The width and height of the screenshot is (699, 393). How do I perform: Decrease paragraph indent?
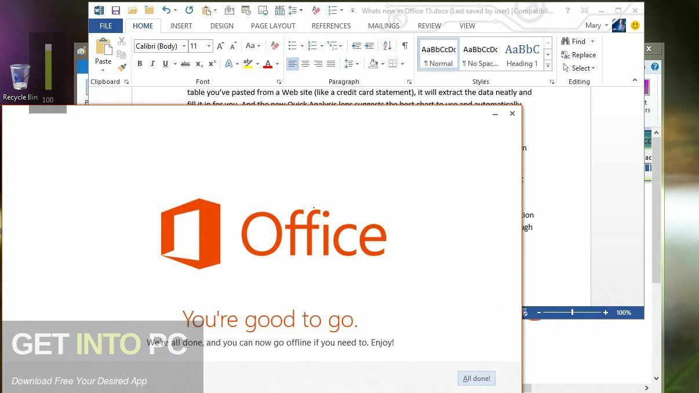click(x=356, y=46)
